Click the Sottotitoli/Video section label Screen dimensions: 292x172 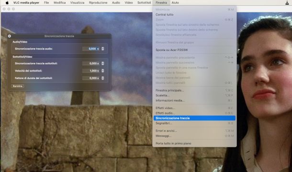click(x=22, y=57)
